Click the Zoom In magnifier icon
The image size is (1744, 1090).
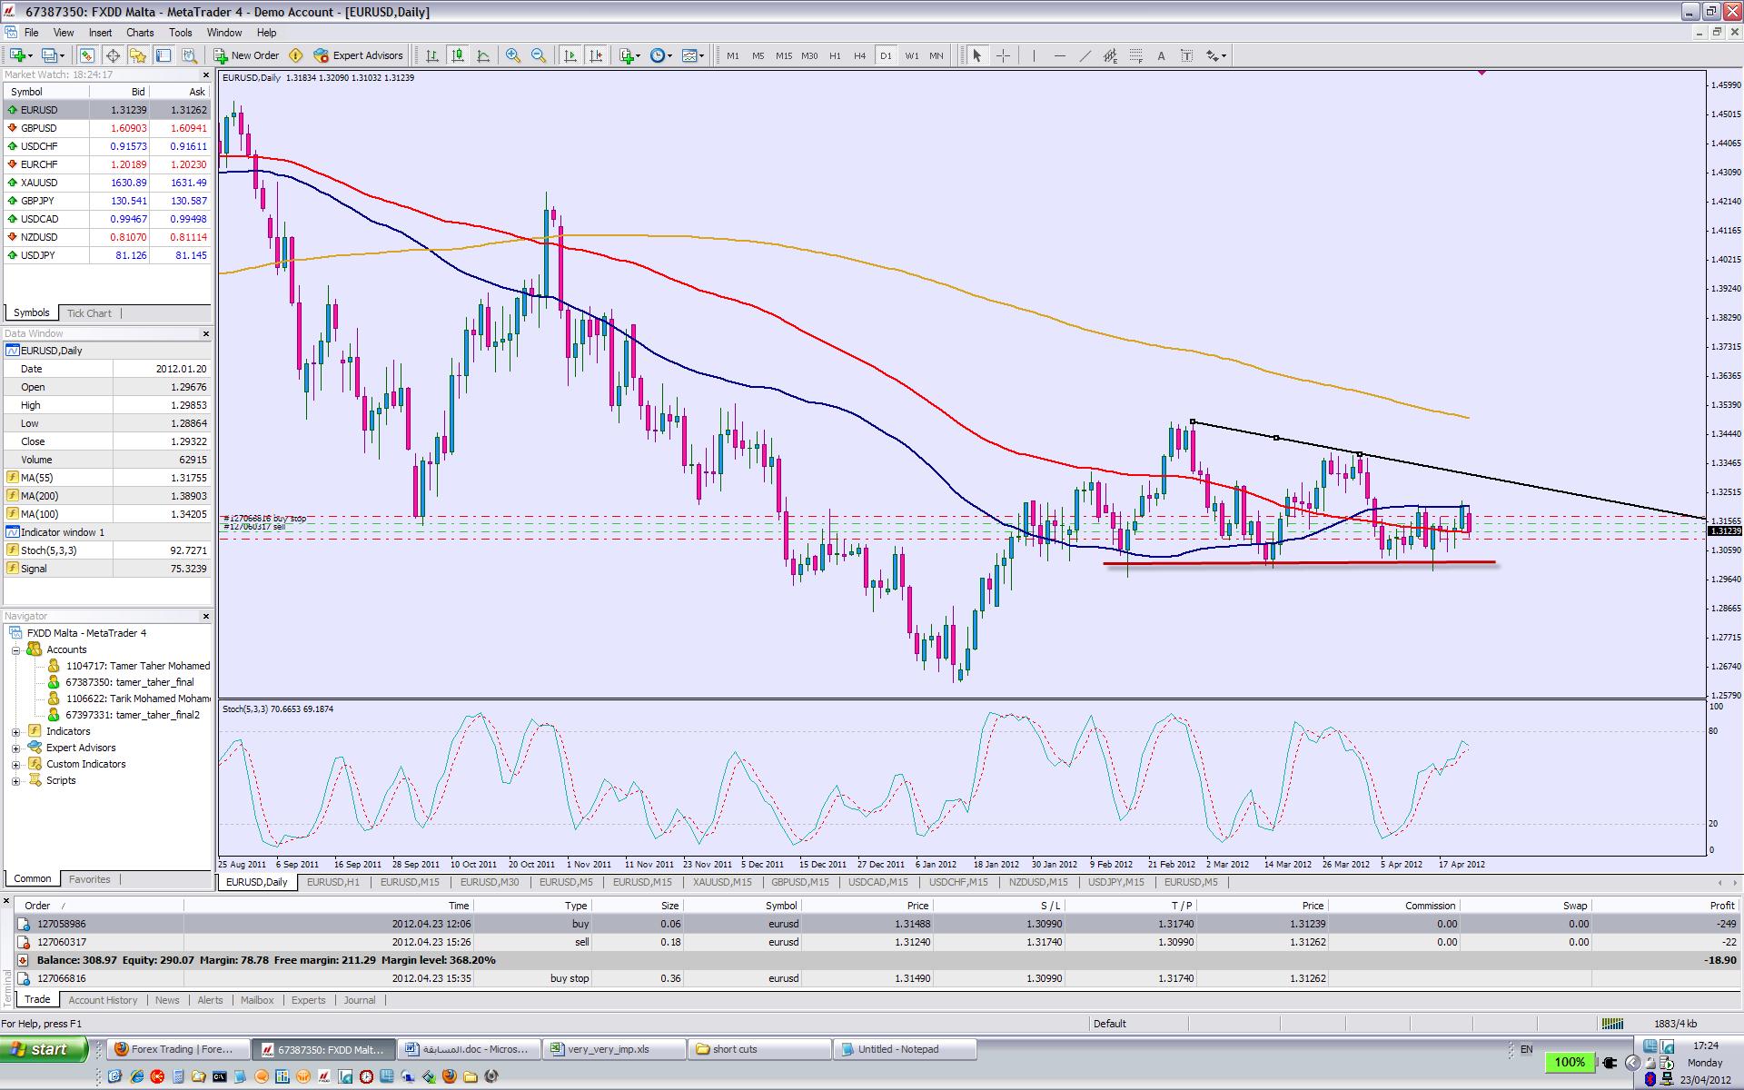(x=513, y=55)
